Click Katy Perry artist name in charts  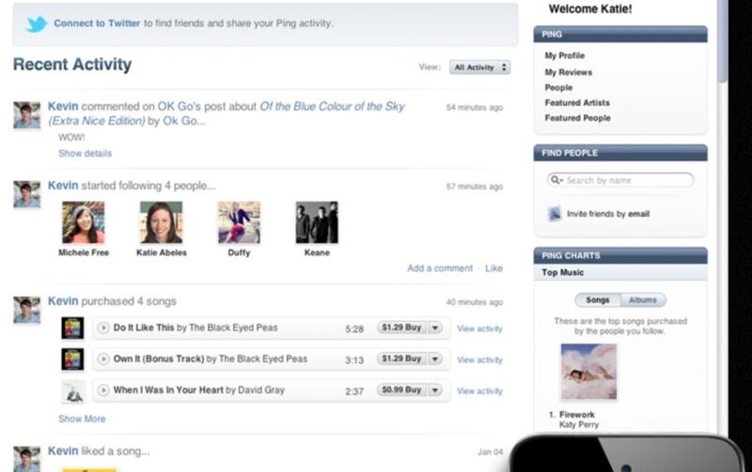[x=579, y=424]
